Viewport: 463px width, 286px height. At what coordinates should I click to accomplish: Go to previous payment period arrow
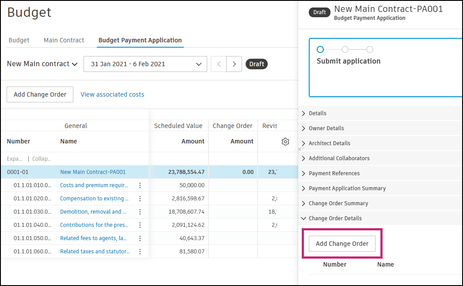click(x=219, y=64)
